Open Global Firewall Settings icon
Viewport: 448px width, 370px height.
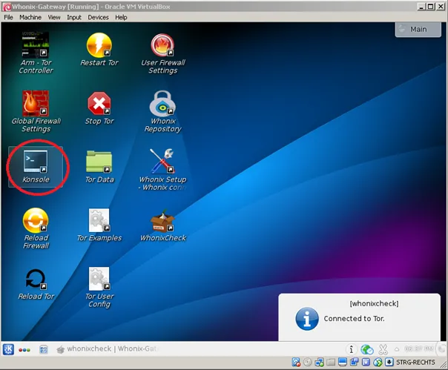point(36,111)
